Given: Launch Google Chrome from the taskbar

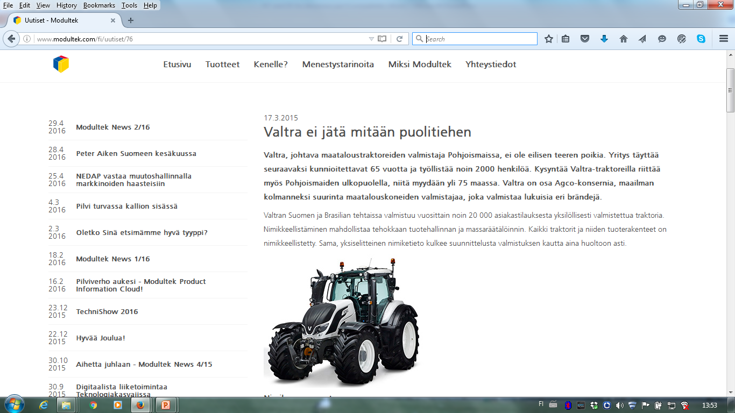Looking at the screenshot, I should click(93, 405).
